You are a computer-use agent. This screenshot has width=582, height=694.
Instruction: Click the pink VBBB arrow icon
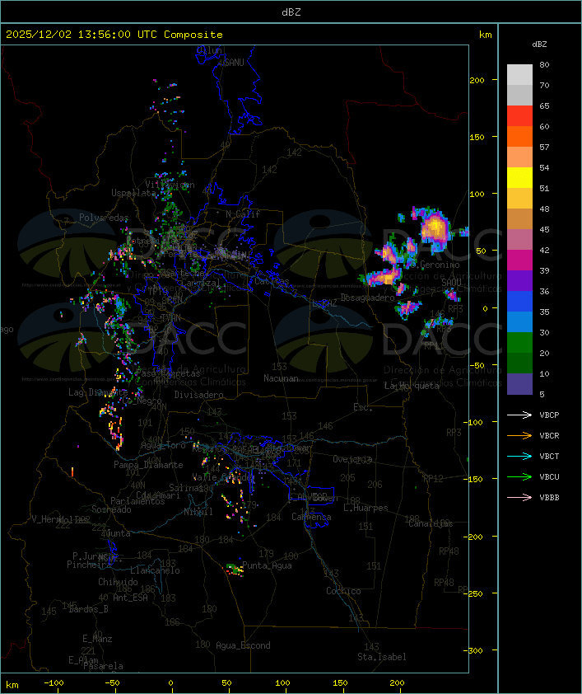coord(519,498)
